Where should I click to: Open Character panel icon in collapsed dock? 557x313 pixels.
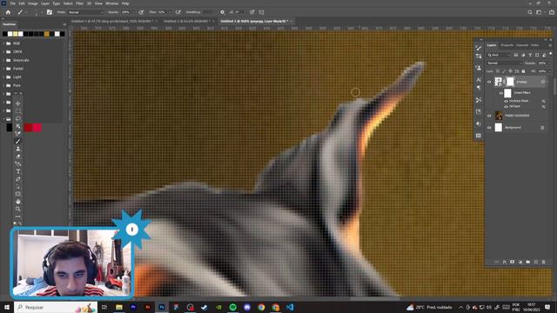(x=479, y=79)
